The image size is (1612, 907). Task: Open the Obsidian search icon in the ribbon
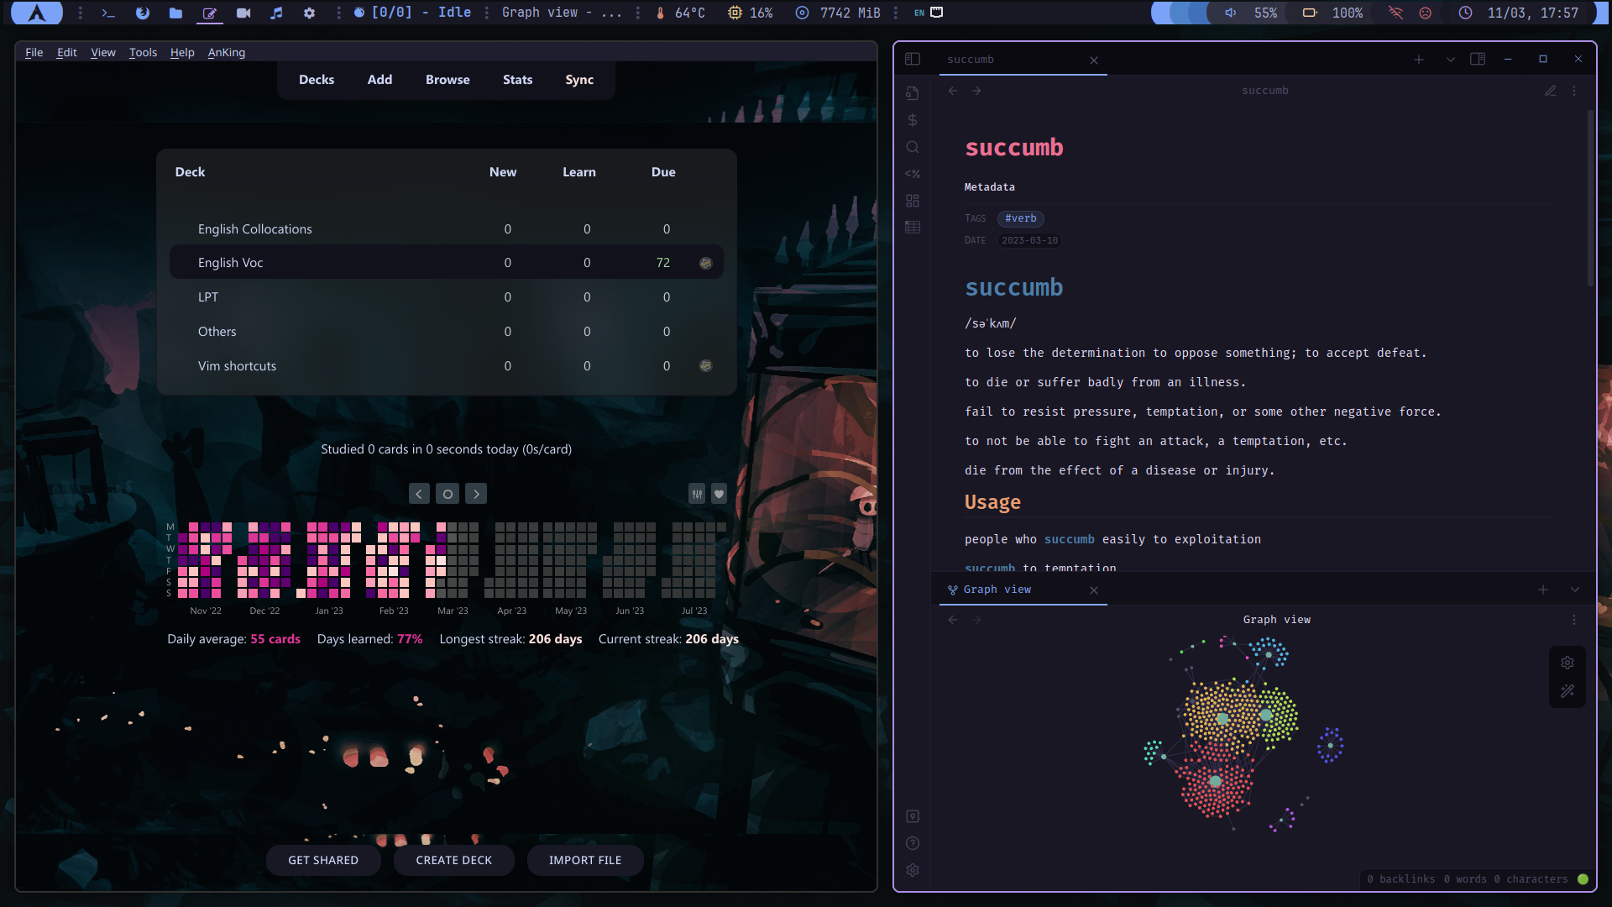913,147
